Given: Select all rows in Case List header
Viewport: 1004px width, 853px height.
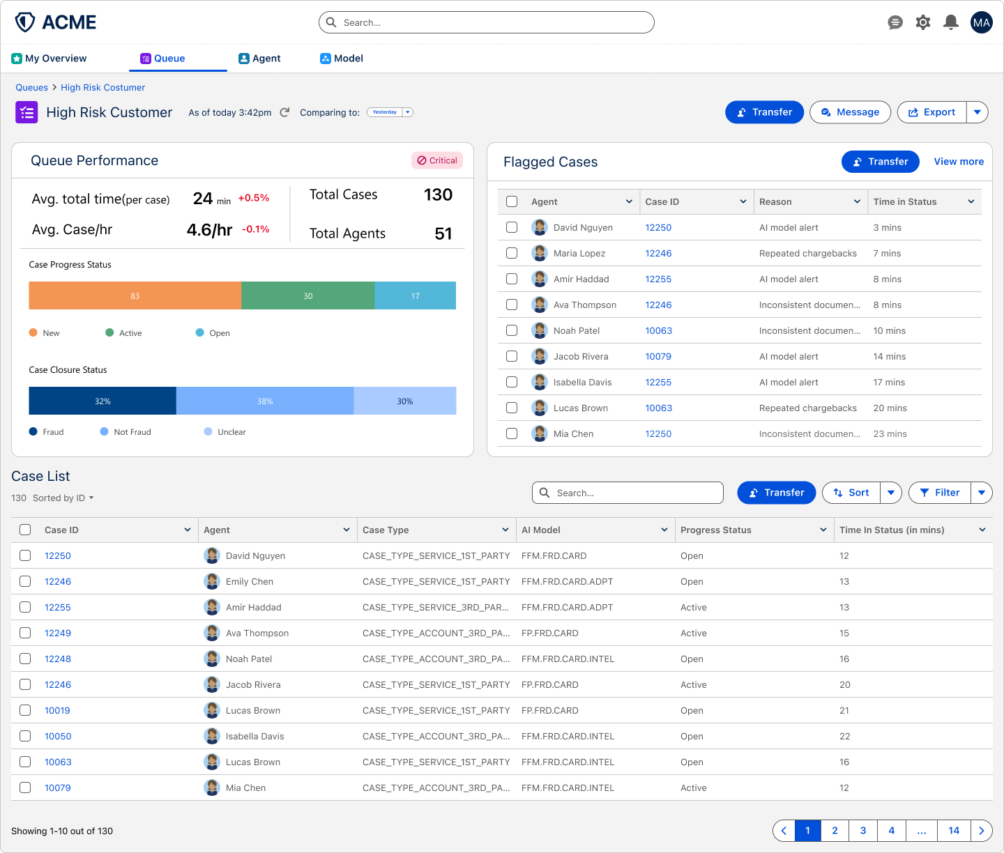Looking at the screenshot, I should (x=25, y=530).
